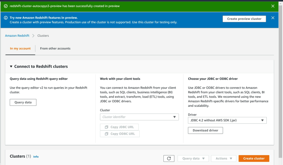Open query editor with Query data button
Viewport: 283px width, 165px height.
coord(23,102)
